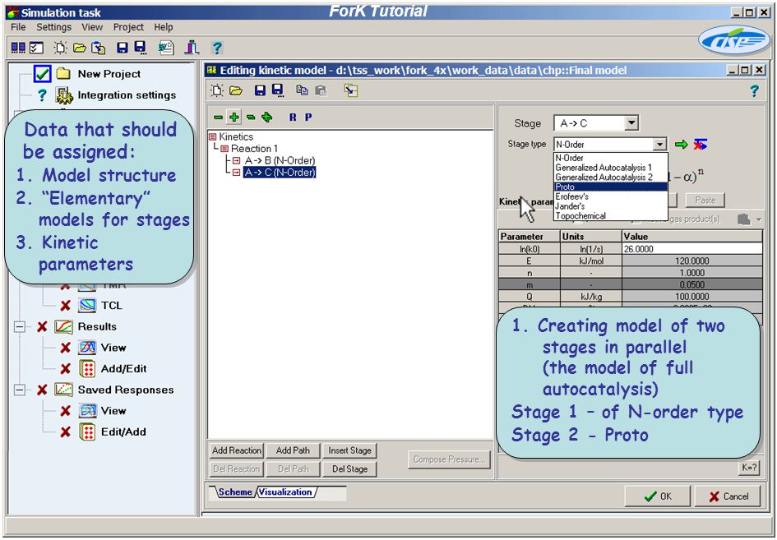Image resolution: width=777 pixels, height=540 pixels.
Task: Click the K=? button
Action: pos(748,467)
